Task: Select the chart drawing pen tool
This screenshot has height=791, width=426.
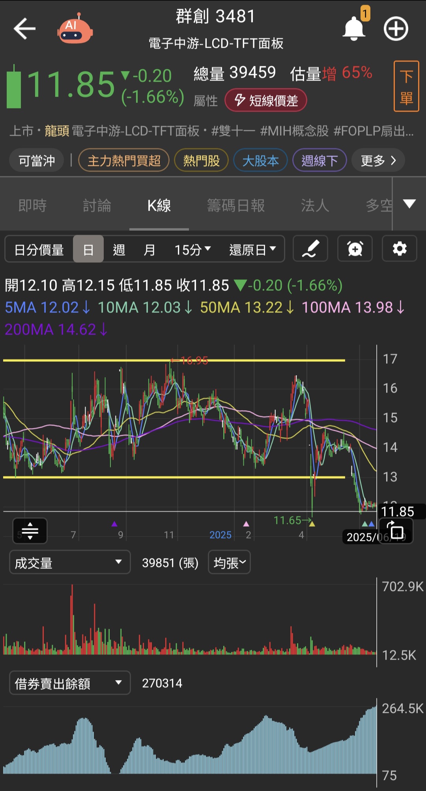Action: [310, 249]
